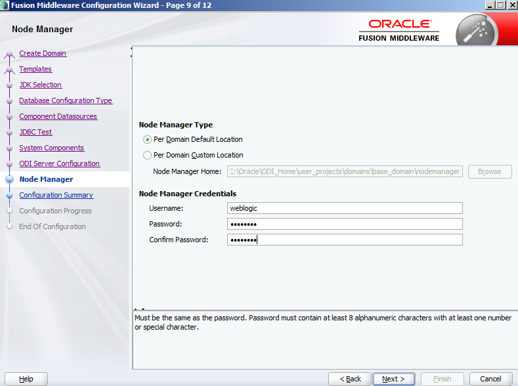
Task: Jump to System Components step
Action: [x=51, y=148]
